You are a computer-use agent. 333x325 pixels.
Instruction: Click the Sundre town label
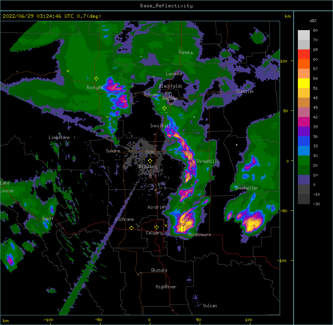point(113,151)
